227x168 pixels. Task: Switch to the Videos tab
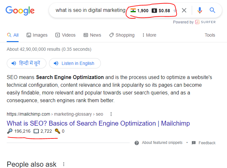[65, 35]
